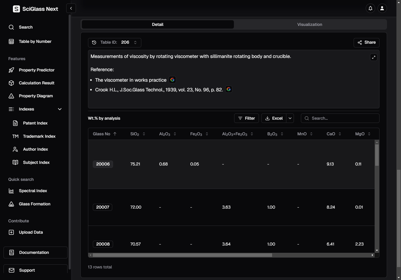Select the Detail tab

157,25
